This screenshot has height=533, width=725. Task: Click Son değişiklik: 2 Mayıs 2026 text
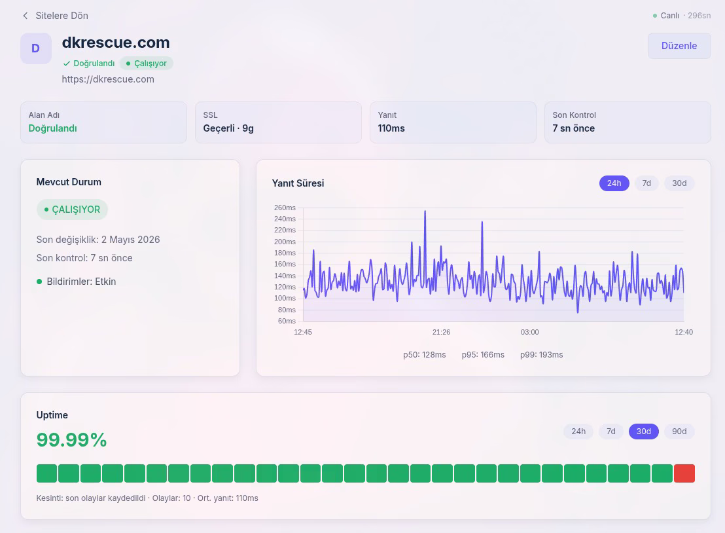click(x=98, y=240)
